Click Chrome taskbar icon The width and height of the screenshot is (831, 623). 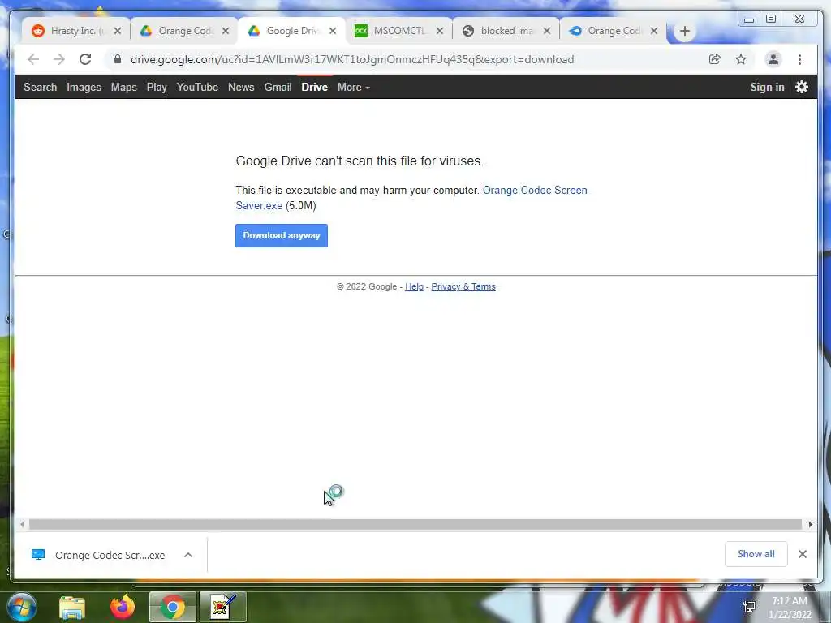click(x=173, y=607)
